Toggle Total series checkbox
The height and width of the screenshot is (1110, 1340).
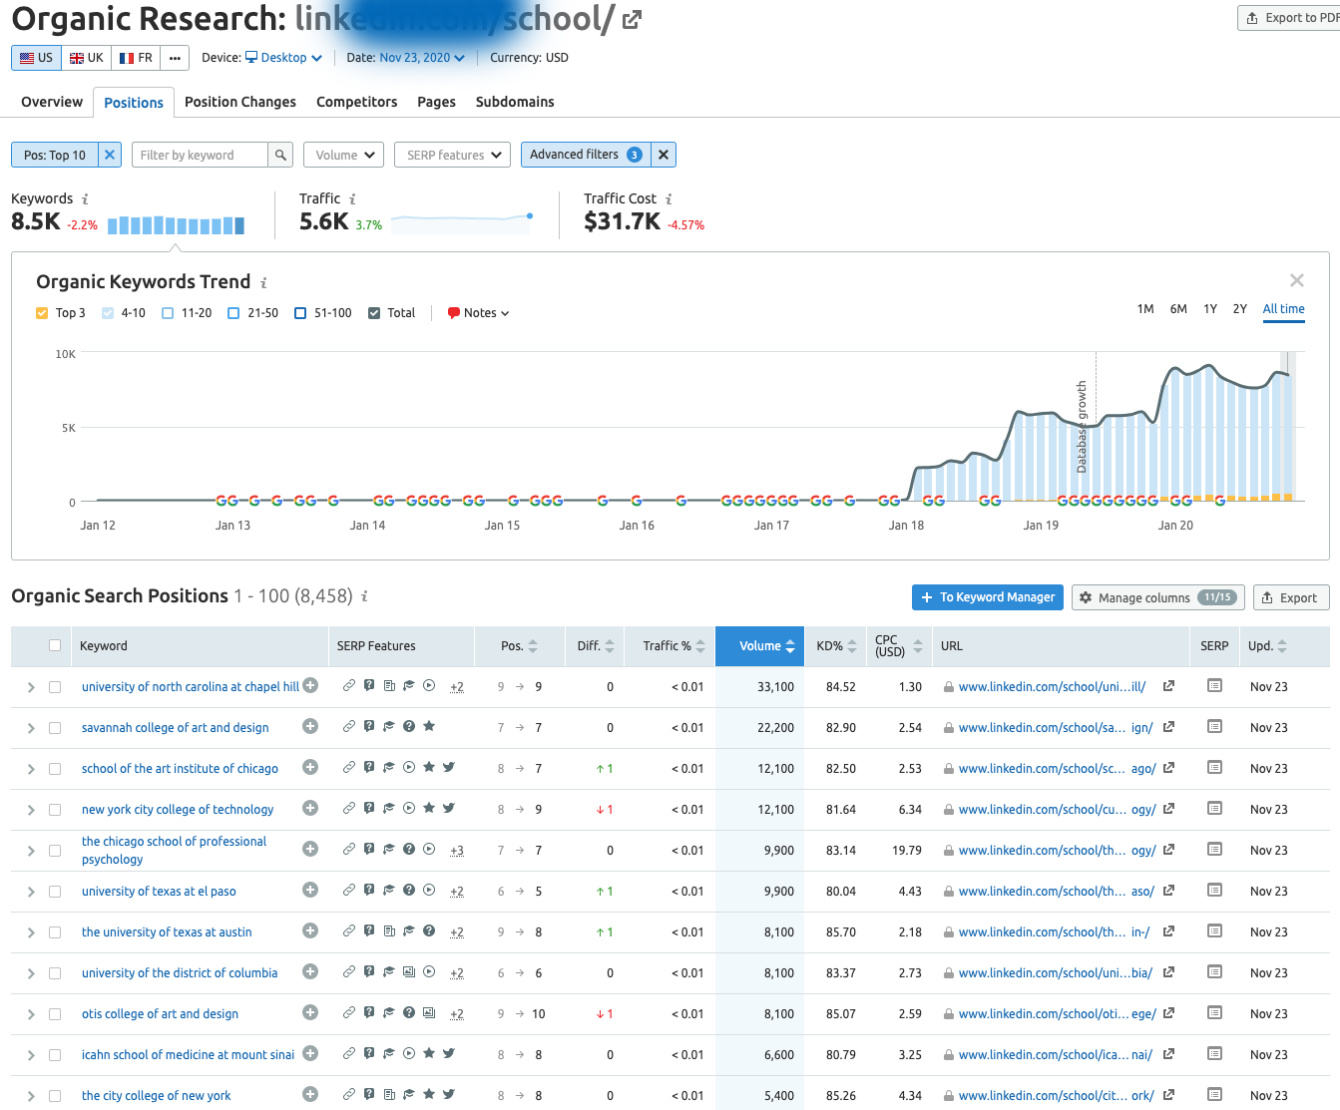point(374,313)
